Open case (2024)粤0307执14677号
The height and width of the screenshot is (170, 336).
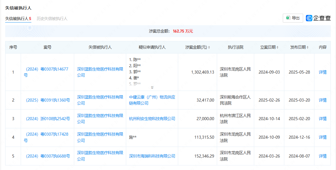coord(46,72)
